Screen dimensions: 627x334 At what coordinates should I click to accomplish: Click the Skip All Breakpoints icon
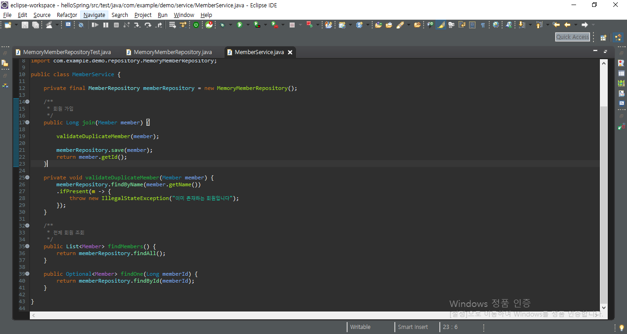pyautogui.click(x=81, y=25)
